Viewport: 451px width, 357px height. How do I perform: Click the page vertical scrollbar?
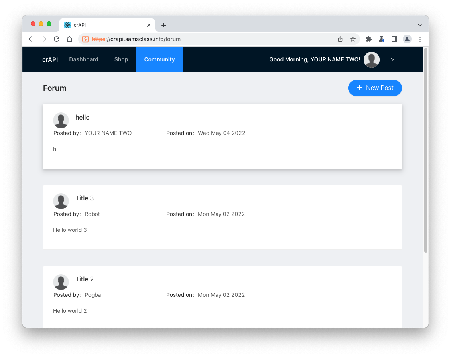426,150
